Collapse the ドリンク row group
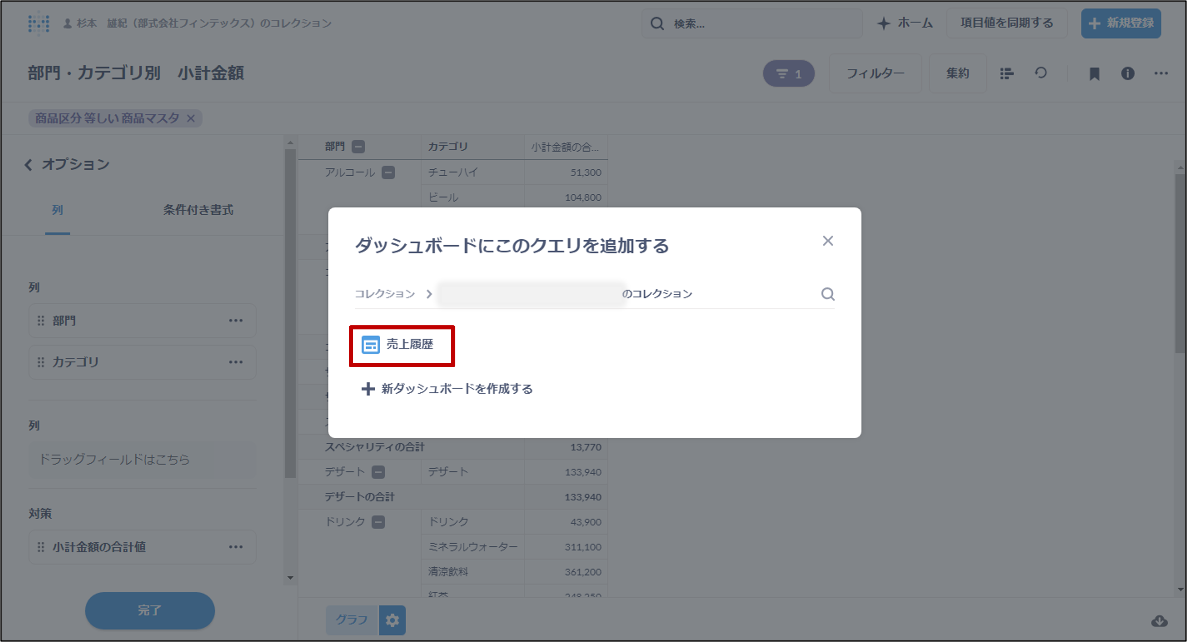Image resolution: width=1187 pixels, height=642 pixels. (x=378, y=522)
